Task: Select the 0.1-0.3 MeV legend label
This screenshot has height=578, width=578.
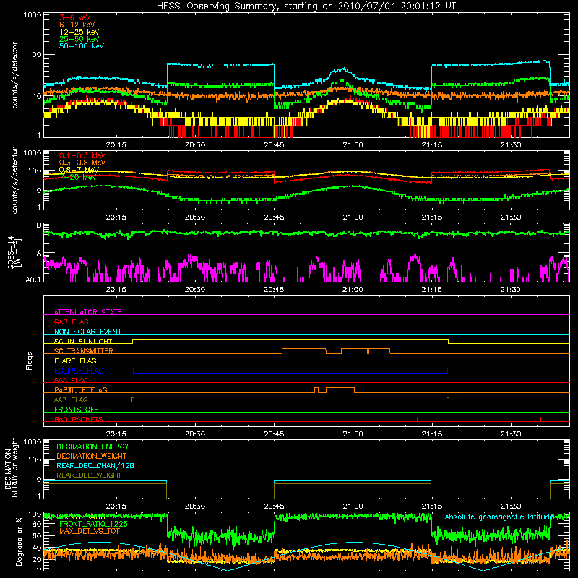Action: click(x=82, y=156)
